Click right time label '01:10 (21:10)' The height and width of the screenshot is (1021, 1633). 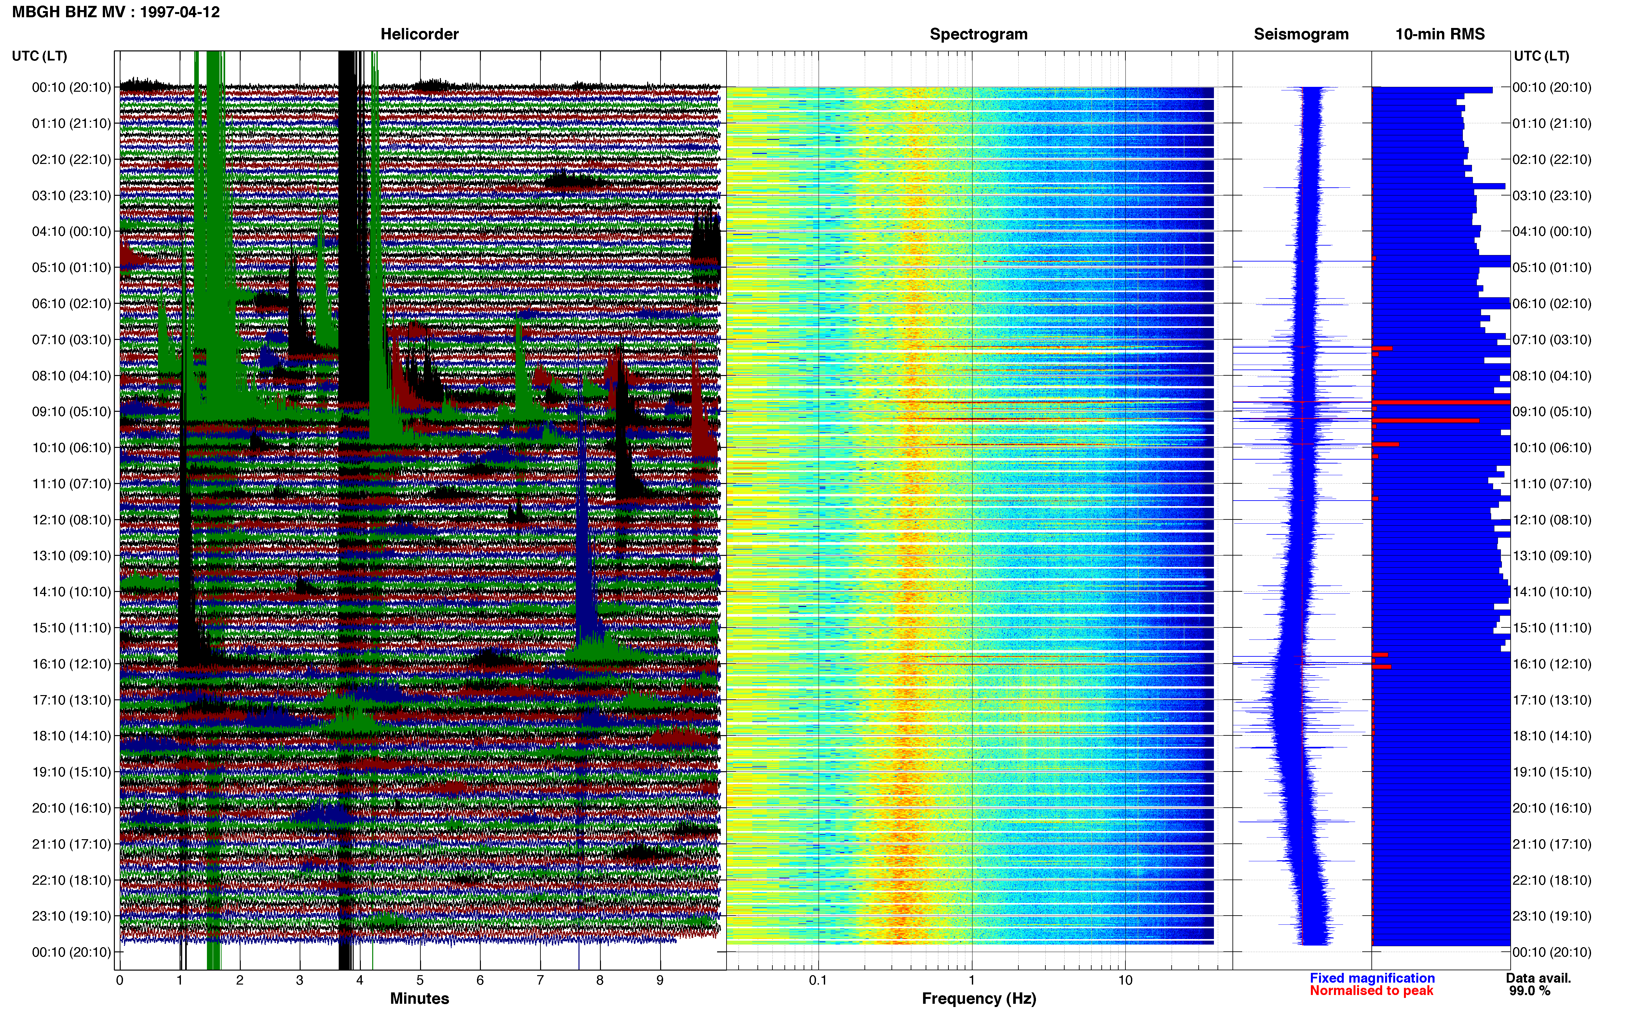tap(1552, 124)
